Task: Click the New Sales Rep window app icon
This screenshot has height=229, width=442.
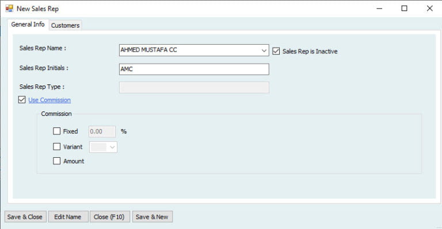Action: (9, 9)
